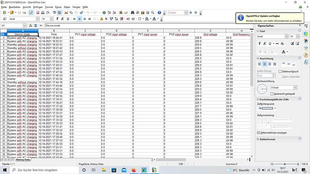Click the Format Paintbrush icon
This screenshot has height=174, width=310.
point(81,13)
